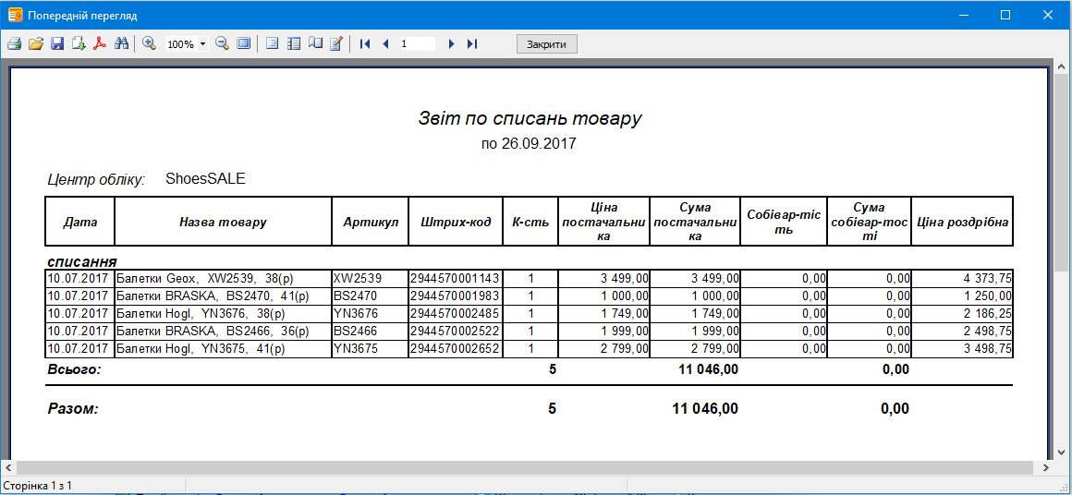Click the Print icon in toolbar

[x=14, y=43]
